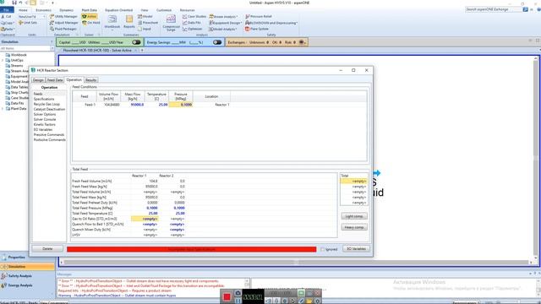Screen dimensions: 541x304
Task: Click the Undo arrow in quick access toolbar
Action: coord(20,3)
